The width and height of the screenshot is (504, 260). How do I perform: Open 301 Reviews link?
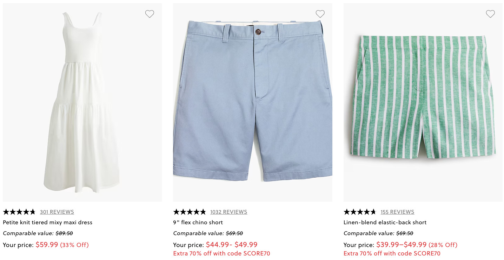click(x=57, y=212)
